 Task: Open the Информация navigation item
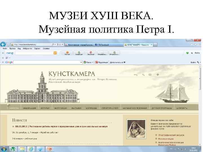[30, 108]
